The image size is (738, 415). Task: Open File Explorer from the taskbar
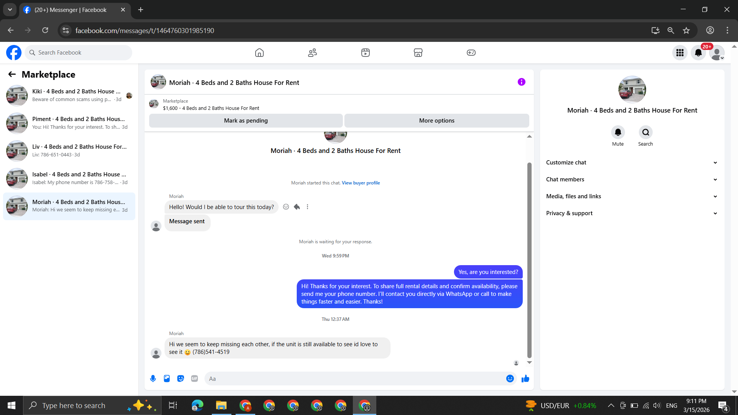coord(221,405)
